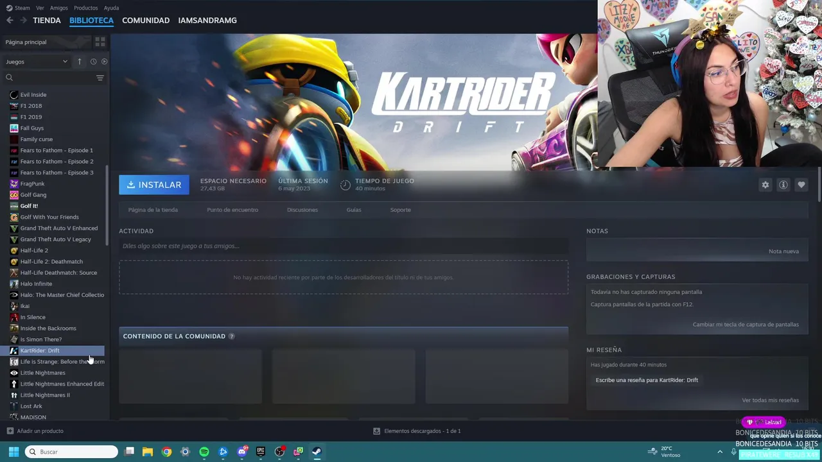
Task: Select Is Simon There? in list
Action: point(41,339)
